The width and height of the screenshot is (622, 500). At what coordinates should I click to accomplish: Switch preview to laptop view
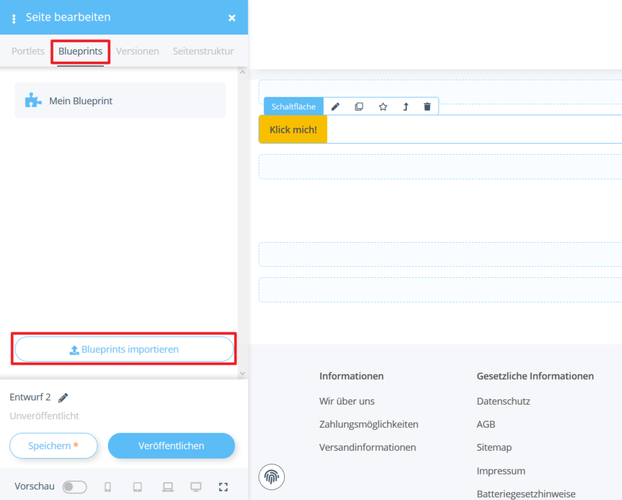pyautogui.click(x=167, y=487)
